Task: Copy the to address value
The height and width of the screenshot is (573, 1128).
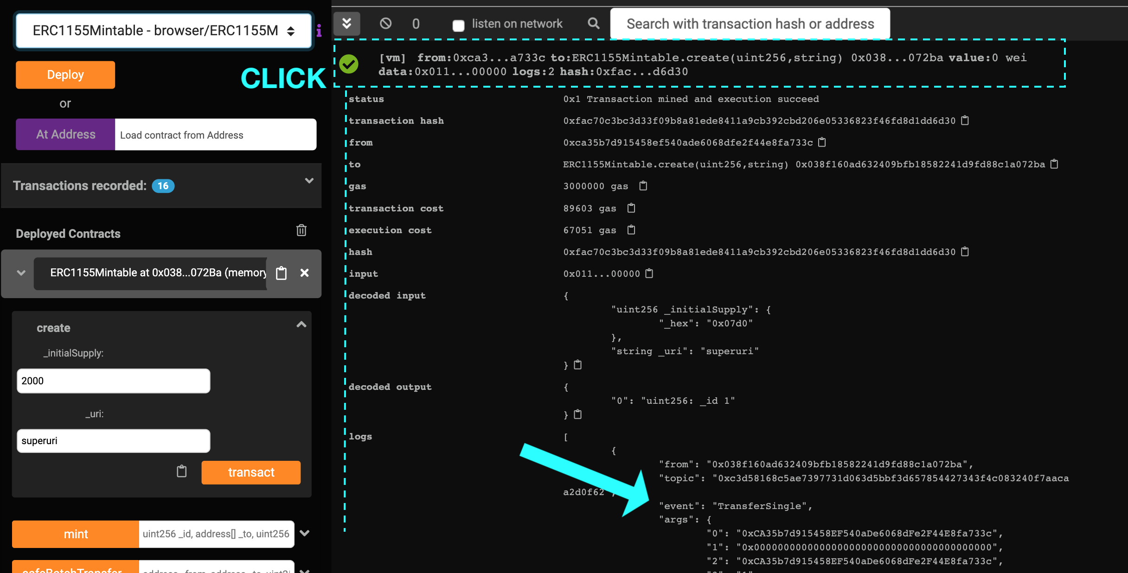Action: (1054, 164)
